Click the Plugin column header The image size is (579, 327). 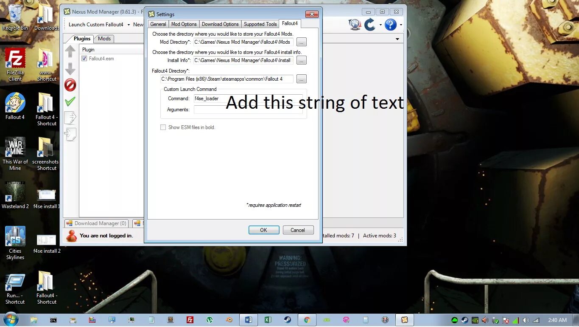112,50
